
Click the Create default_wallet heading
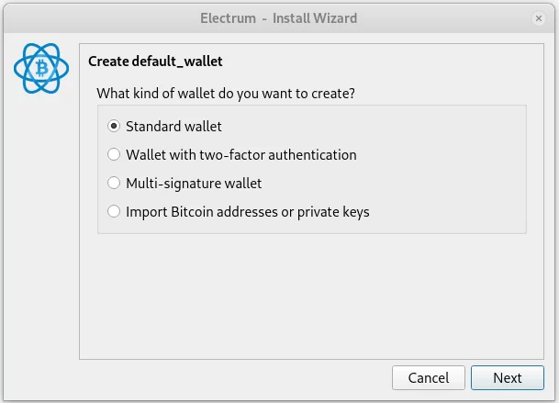[x=155, y=62]
